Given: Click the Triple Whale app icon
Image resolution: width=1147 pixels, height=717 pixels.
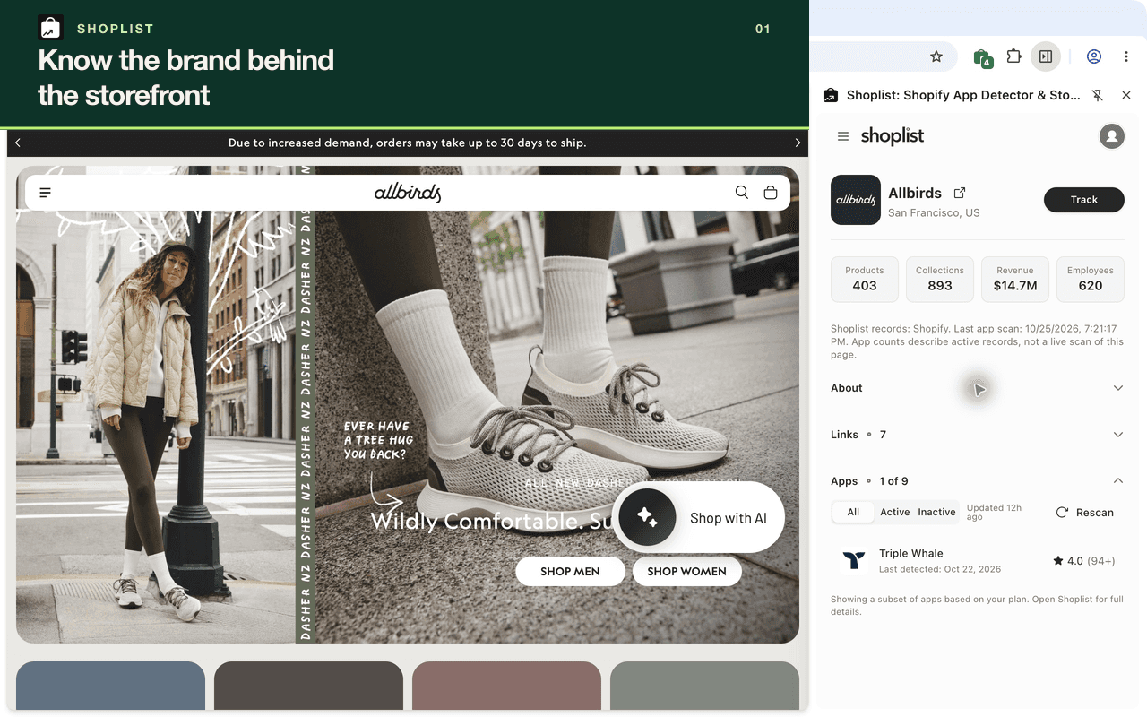Looking at the screenshot, I should point(854,561).
